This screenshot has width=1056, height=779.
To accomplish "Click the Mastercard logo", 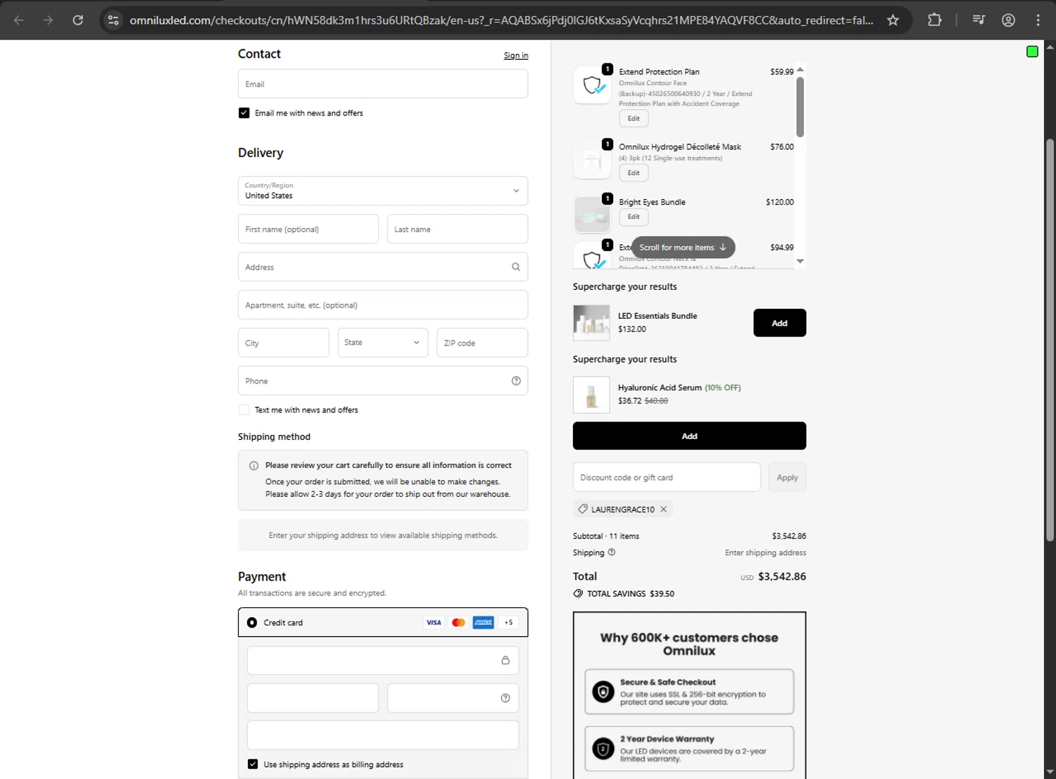I will (458, 622).
